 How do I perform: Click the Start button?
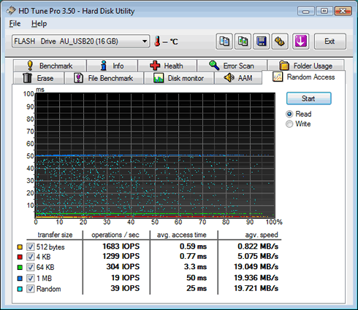[308, 98]
